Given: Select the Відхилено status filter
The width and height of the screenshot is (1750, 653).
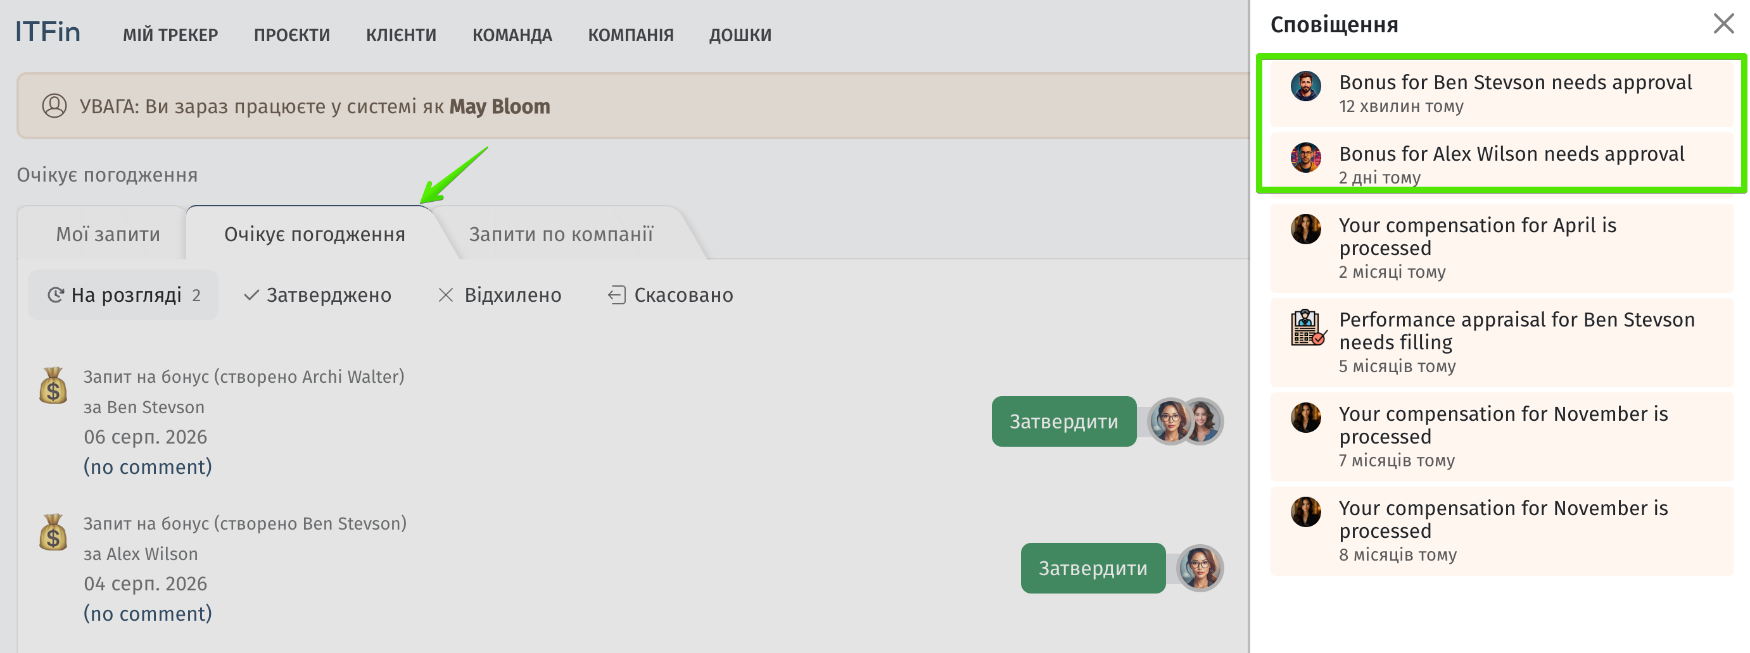Looking at the screenshot, I should click(500, 295).
